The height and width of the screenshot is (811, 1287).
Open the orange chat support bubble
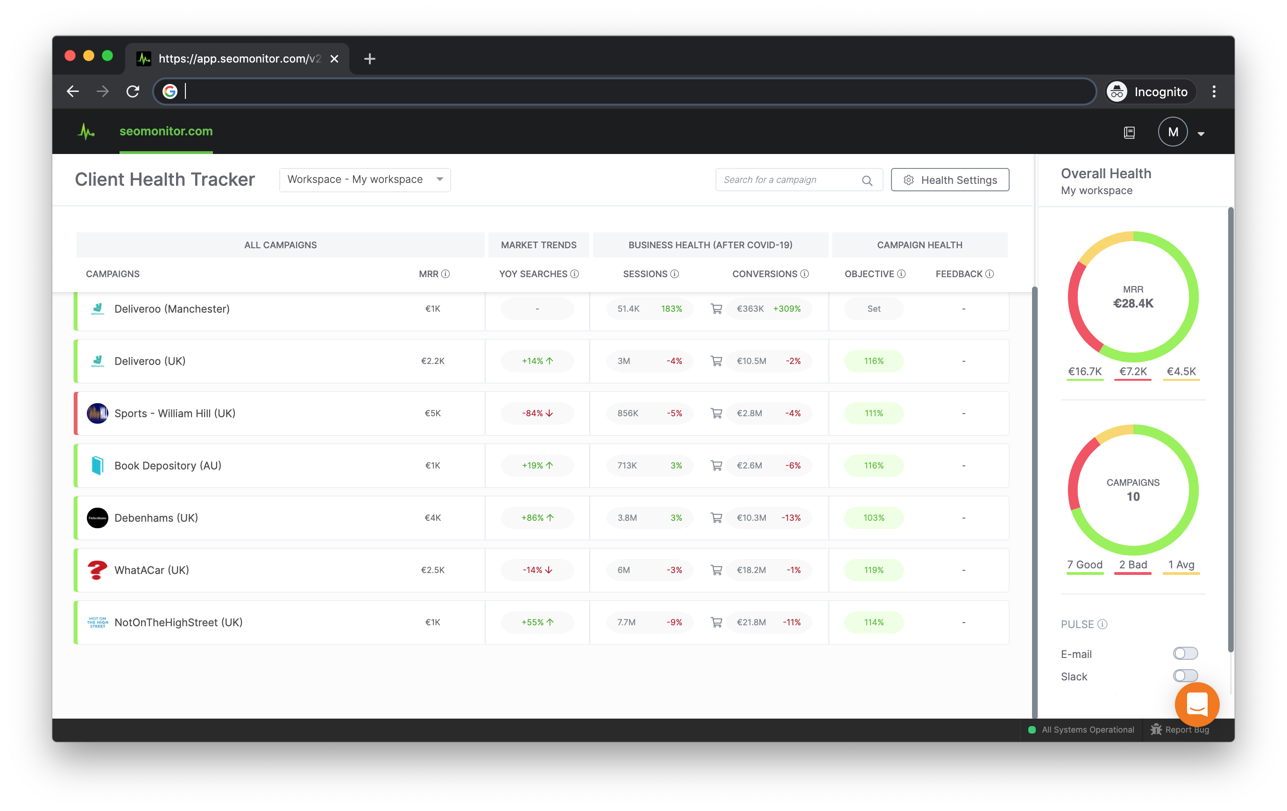[1197, 704]
